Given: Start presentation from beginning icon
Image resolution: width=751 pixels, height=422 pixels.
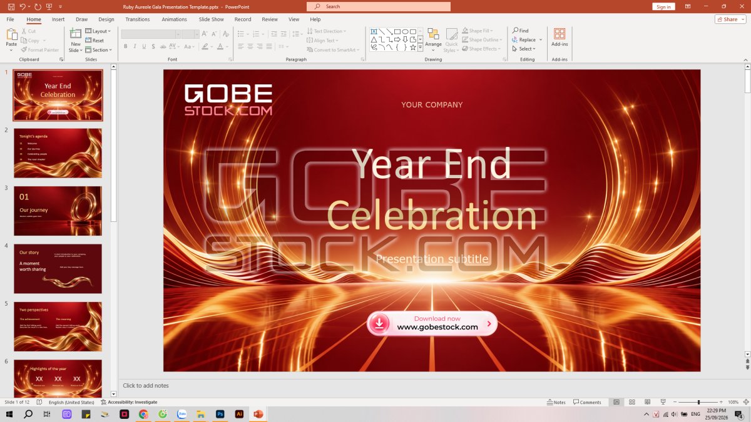Looking at the screenshot, I should [x=49, y=6].
